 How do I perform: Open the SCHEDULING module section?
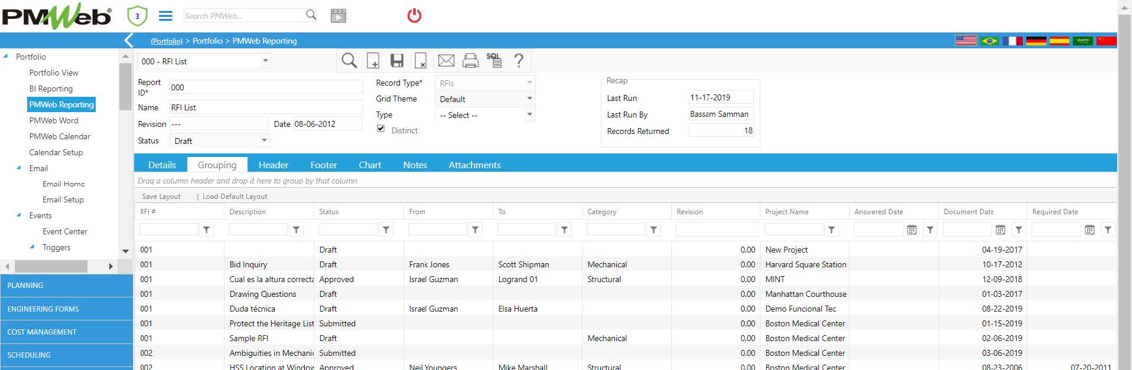coord(66,355)
